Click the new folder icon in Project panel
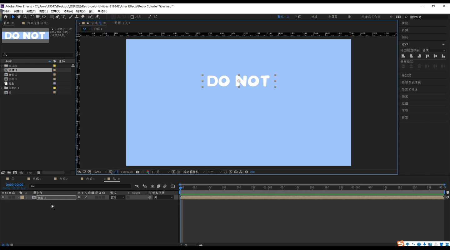 click(x=9, y=172)
